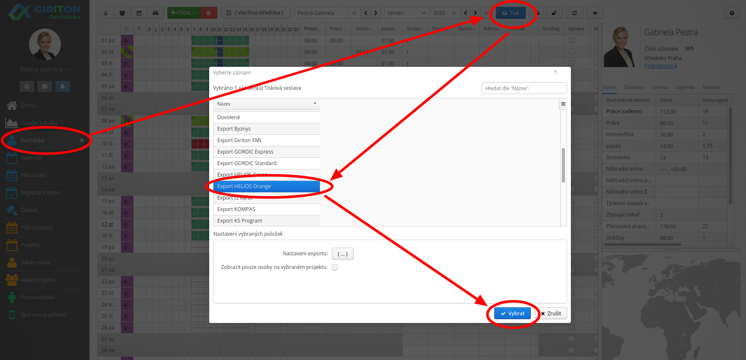Toggle Zobrazit pouze osoby na vybraném projektu

tap(335, 267)
